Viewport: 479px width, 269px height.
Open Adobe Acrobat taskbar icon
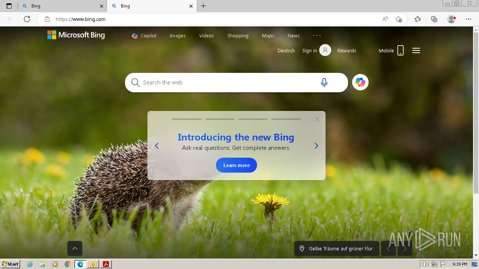tap(106, 264)
